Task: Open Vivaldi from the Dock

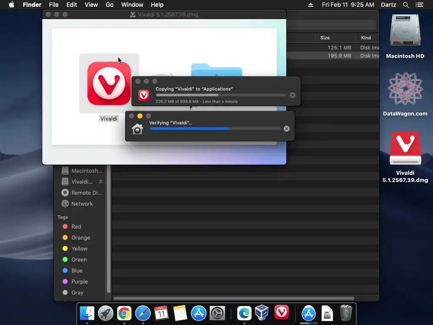Action: (281, 312)
